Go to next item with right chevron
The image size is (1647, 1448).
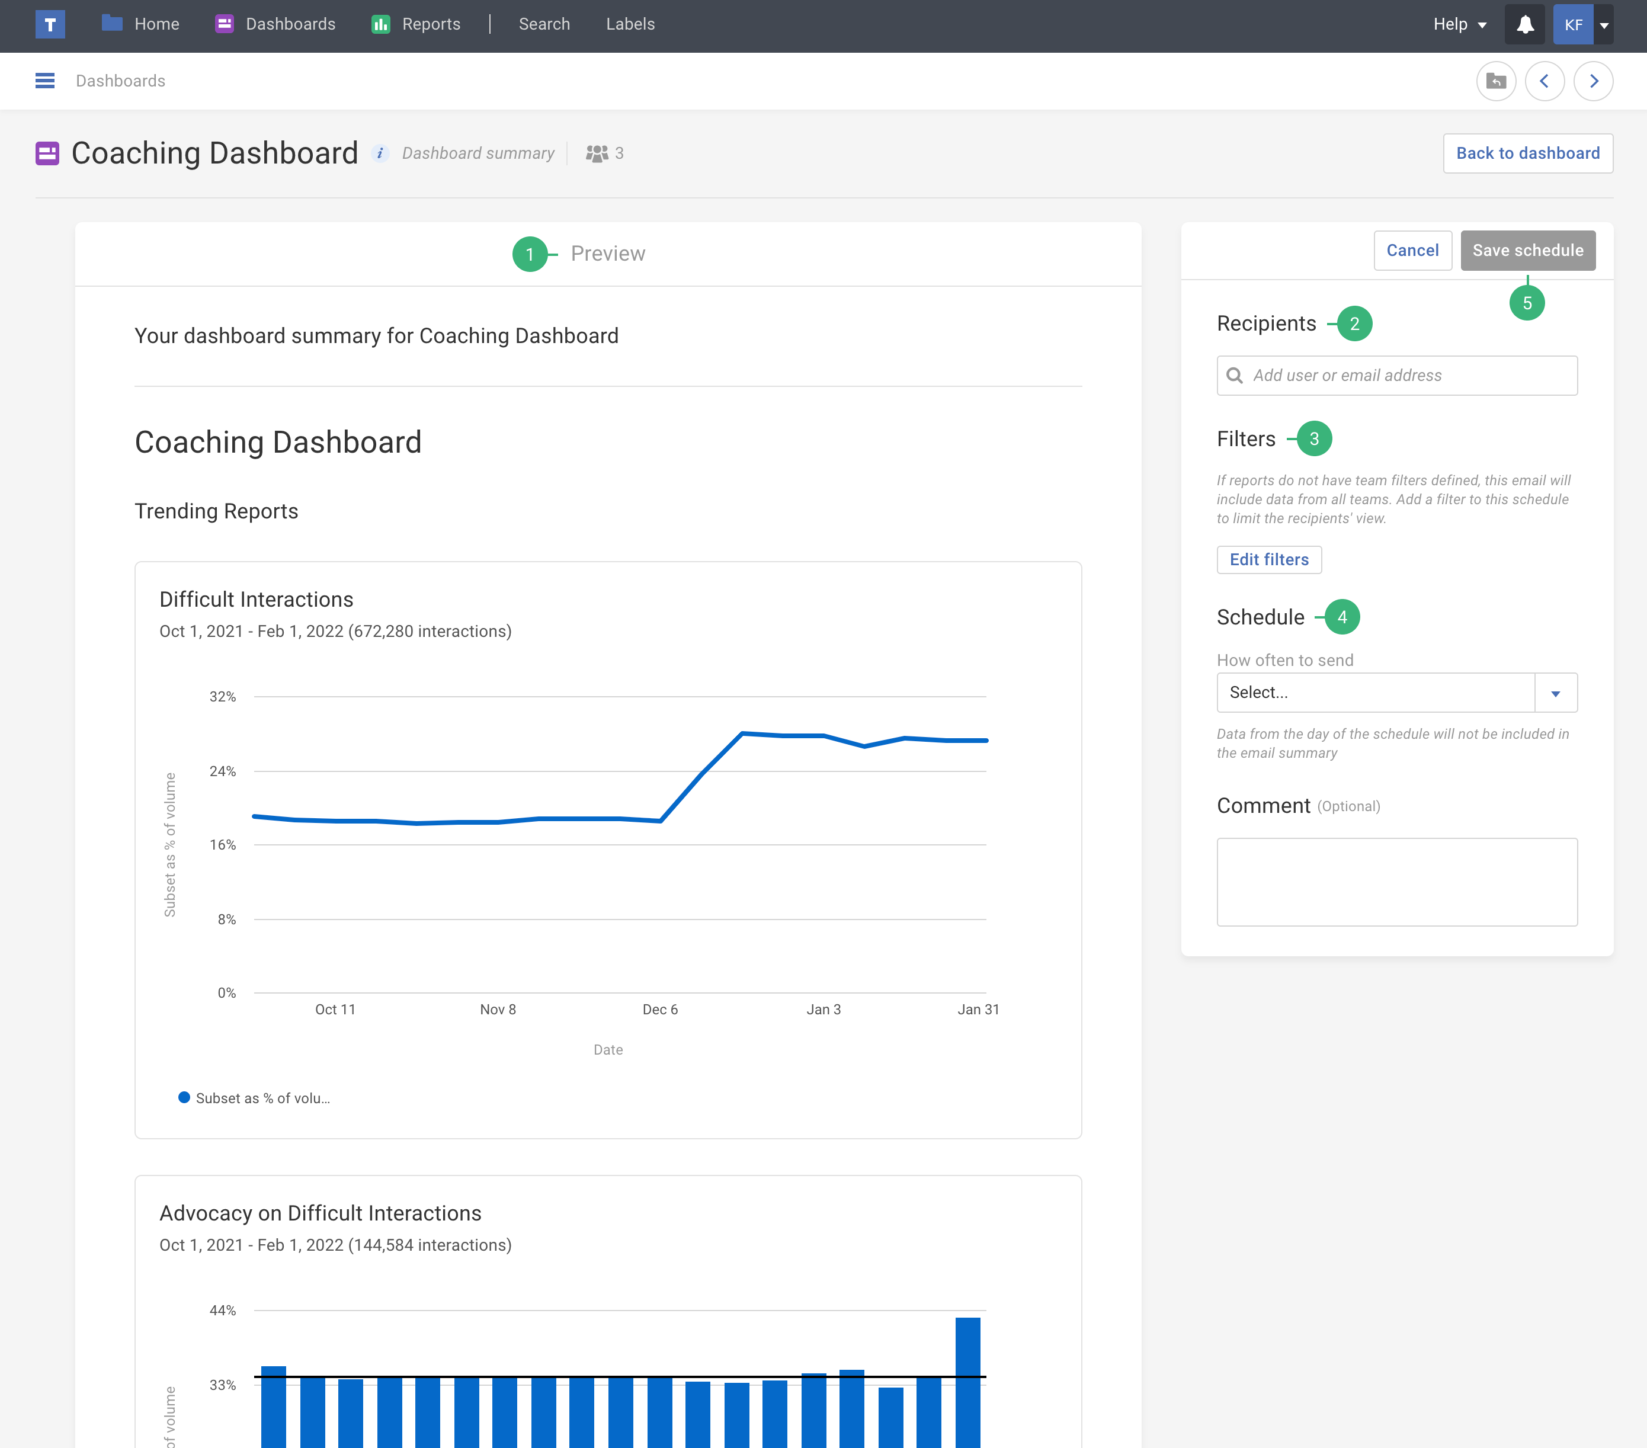pyautogui.click(x=1593, y=81)
